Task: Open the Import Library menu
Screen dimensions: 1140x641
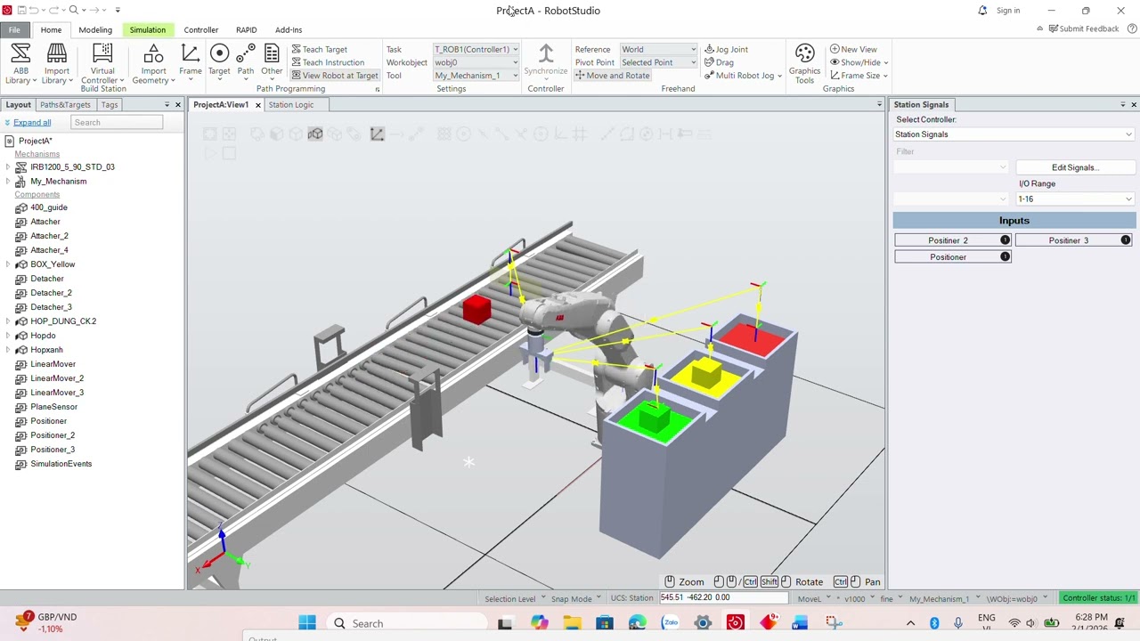Action: point(56,64)
